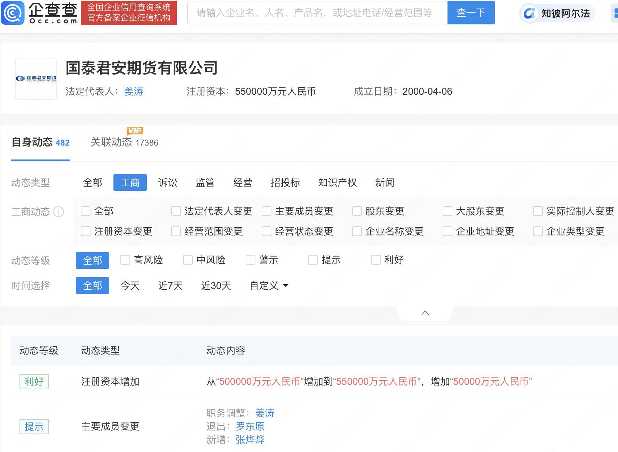Image resolution: width=618 pixels, height=452 pixels.
Task: Select the 诉讼 dynamic type
Action: (168, 182)
